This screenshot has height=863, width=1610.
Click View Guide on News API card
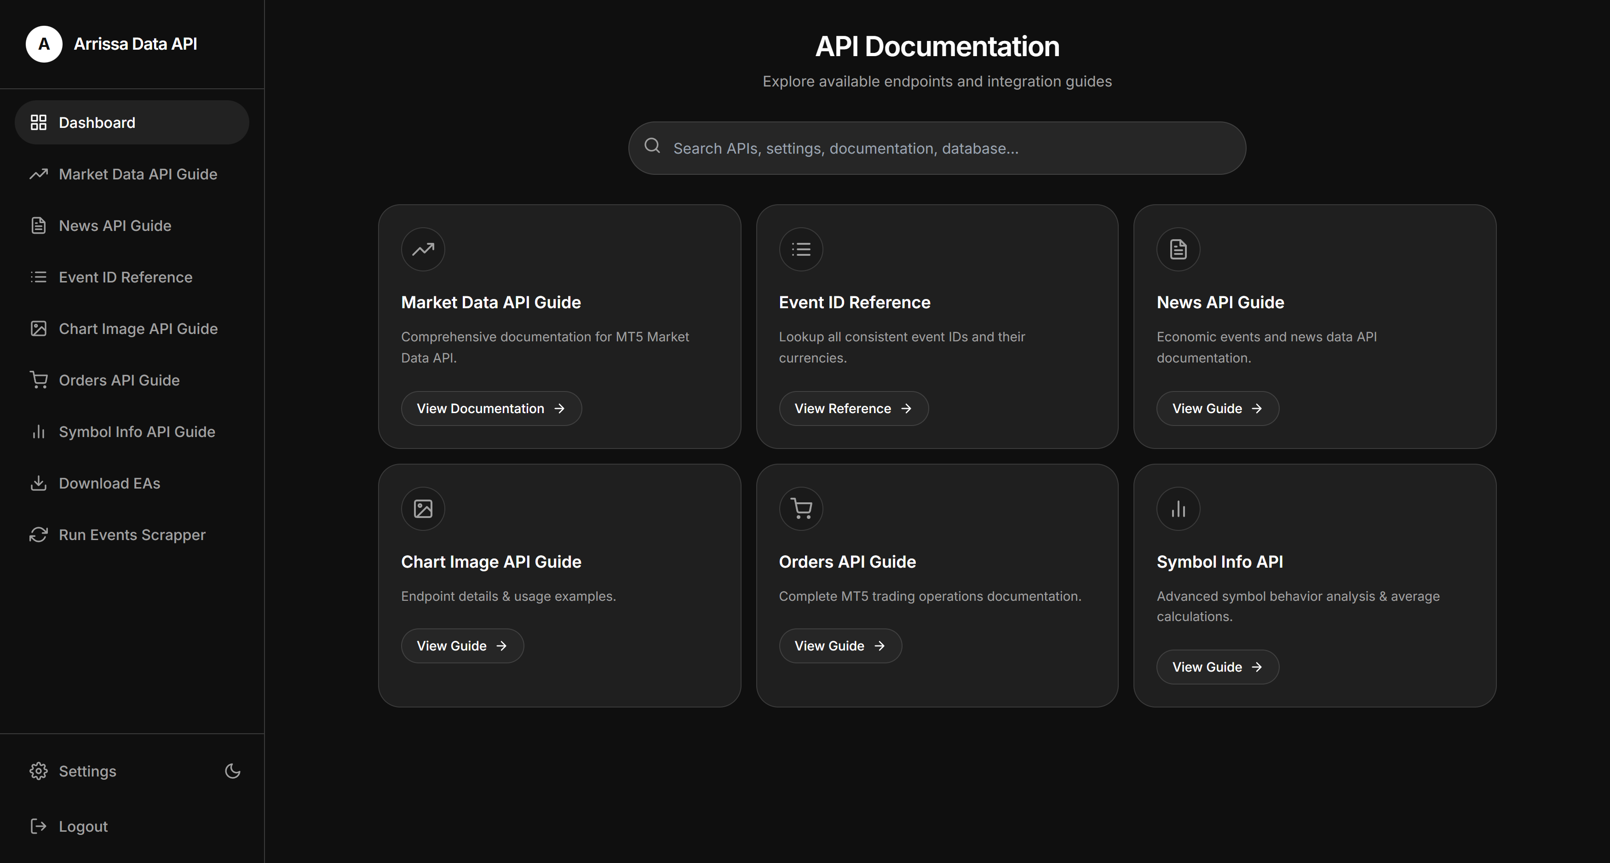[x=1216, y=408]
